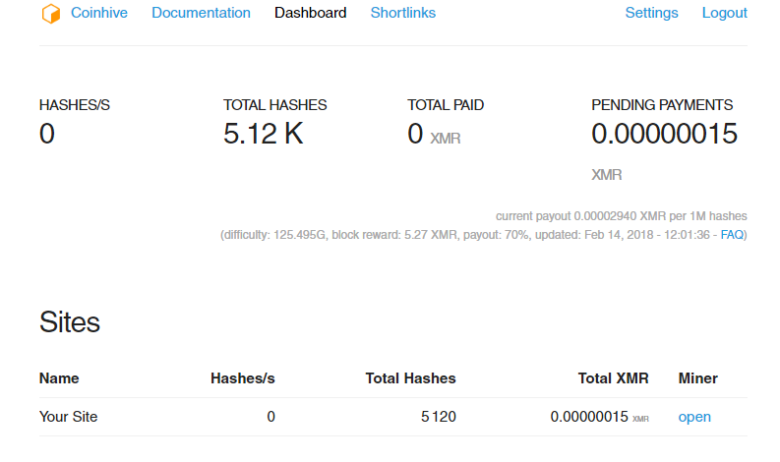
Task: Select the Dashboard nav item
Action: click(x=310, y=13)
